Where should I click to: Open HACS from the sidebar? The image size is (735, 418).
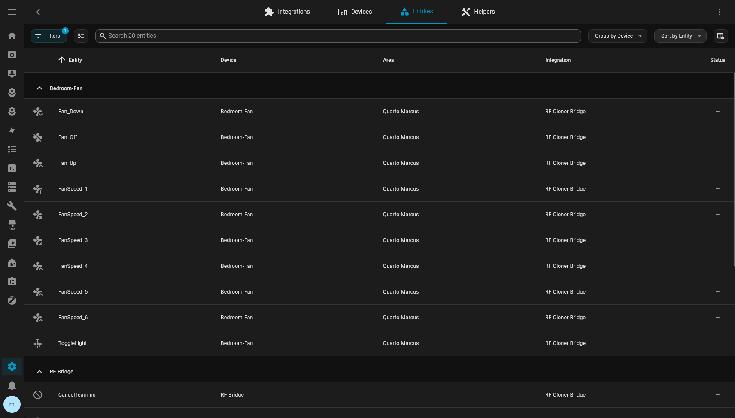[x=12, y=225]
